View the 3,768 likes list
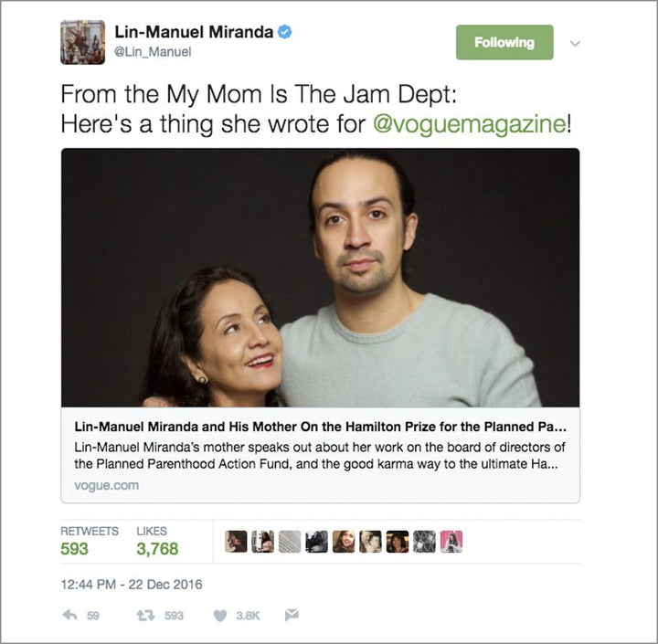The height and width of the screenshot is (644, 658). [x=157, y=549]
